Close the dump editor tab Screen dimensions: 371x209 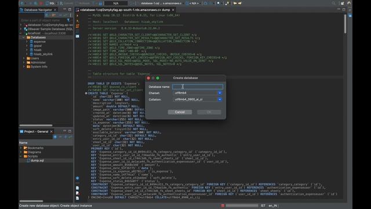coord(173,10)
